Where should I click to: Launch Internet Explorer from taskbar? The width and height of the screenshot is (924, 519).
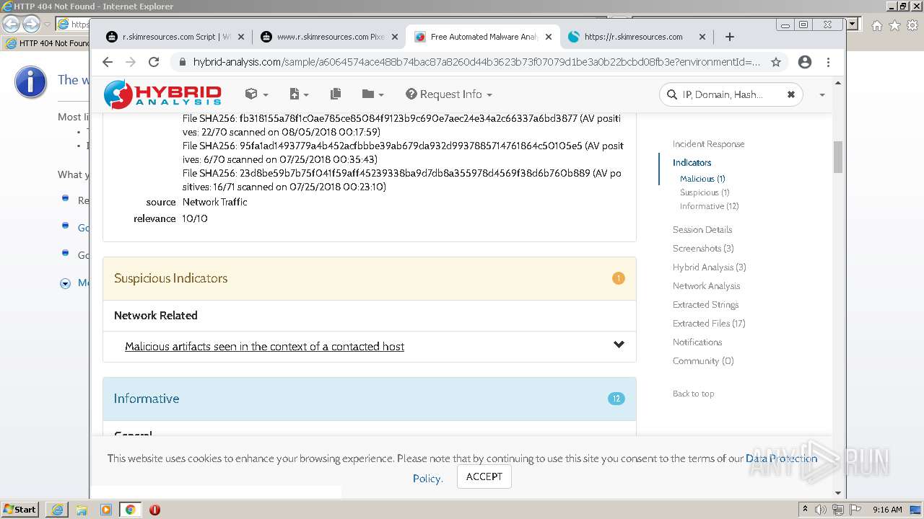click(x=57, y=510)
